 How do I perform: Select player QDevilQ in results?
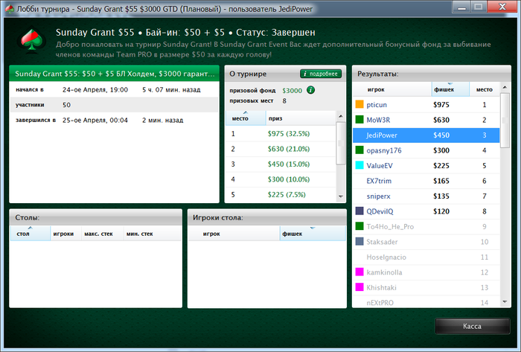(426, 211)
